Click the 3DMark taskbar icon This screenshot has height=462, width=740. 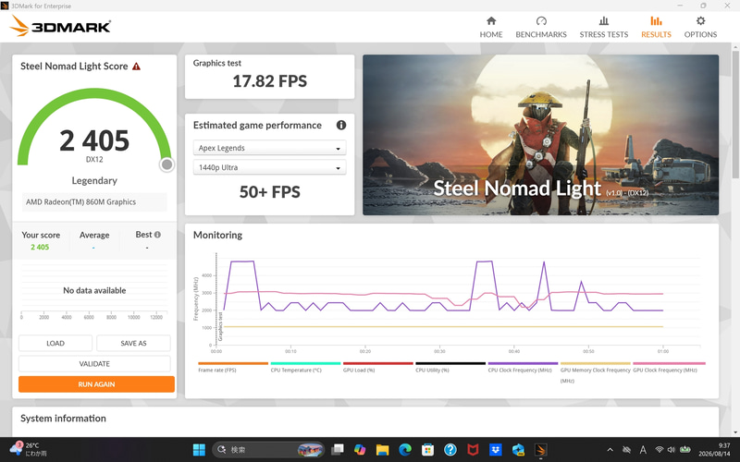[541, 450]
